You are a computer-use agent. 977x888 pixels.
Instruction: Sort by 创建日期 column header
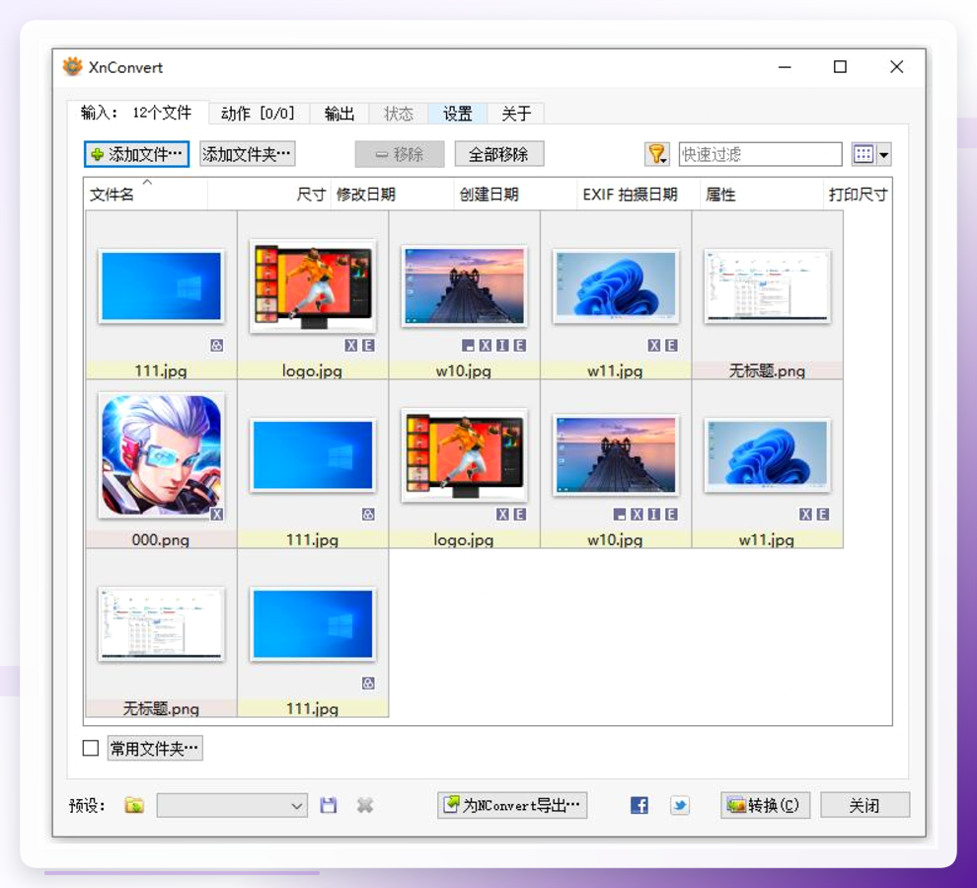515,194
